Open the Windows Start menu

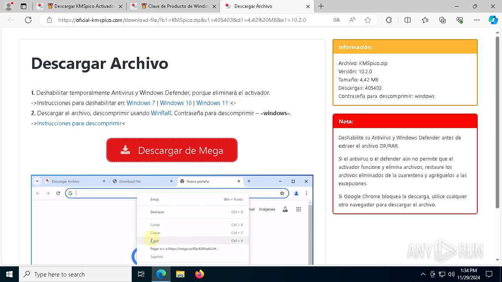coord(9,274)
